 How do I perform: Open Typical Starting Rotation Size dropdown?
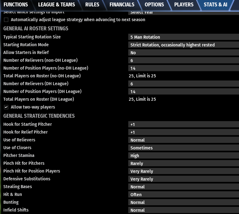tap(184, 37)
